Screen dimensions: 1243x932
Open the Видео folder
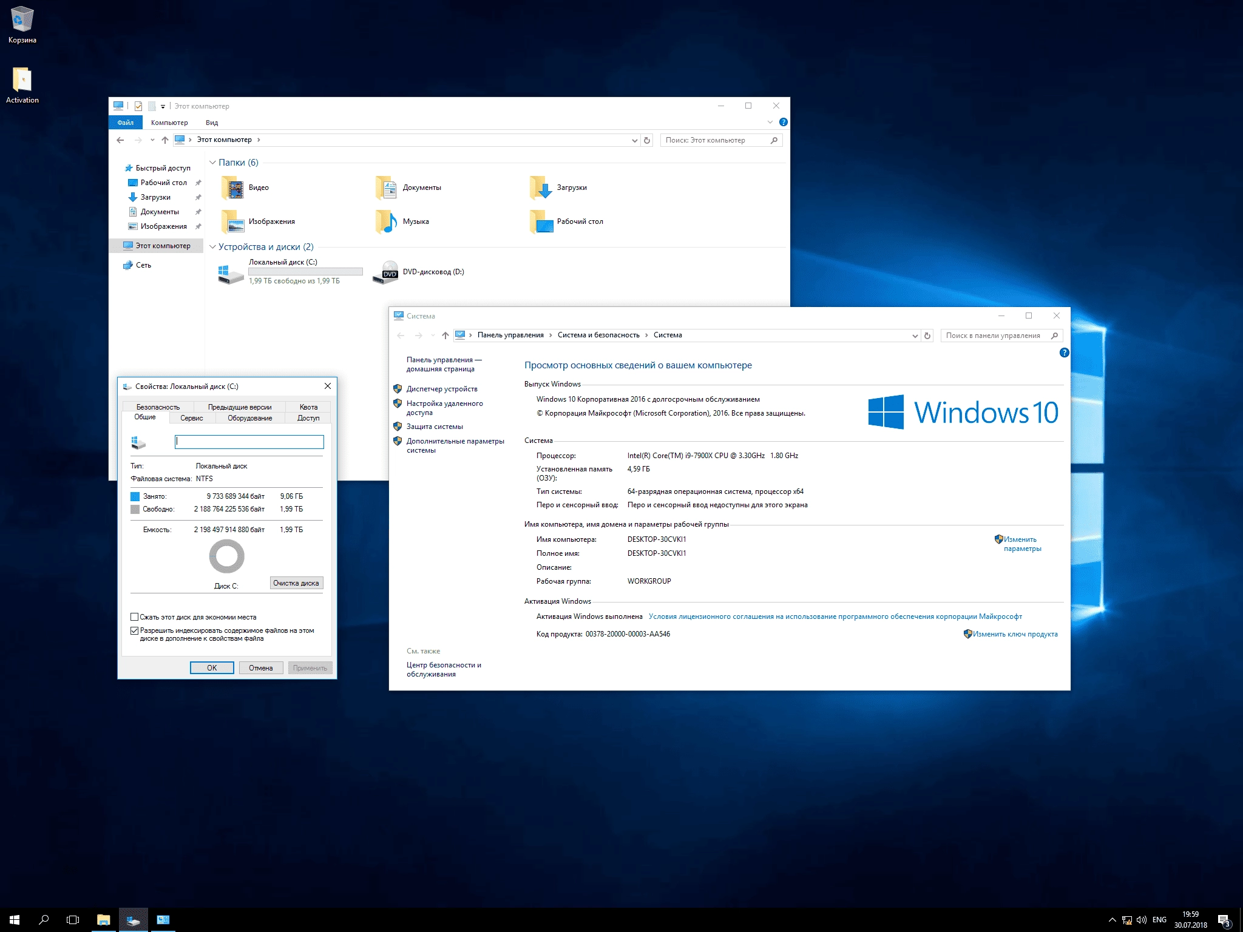(x=246, y=187)
